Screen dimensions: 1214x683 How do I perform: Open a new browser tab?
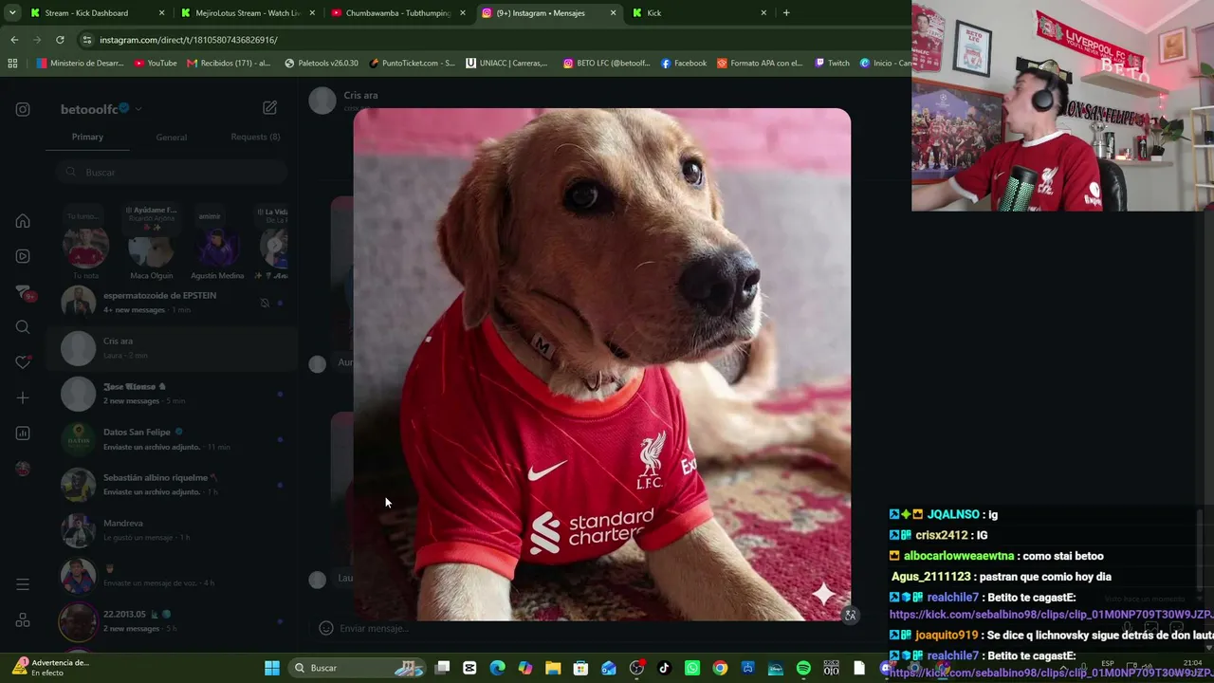pos(786,13)
